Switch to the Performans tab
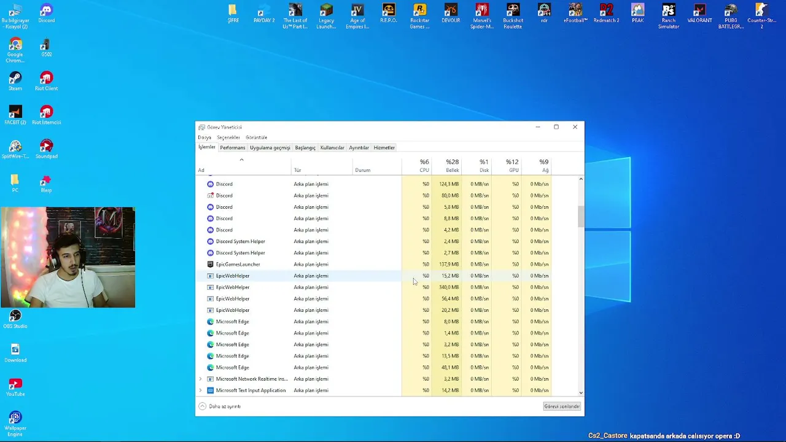 (233, 147)
